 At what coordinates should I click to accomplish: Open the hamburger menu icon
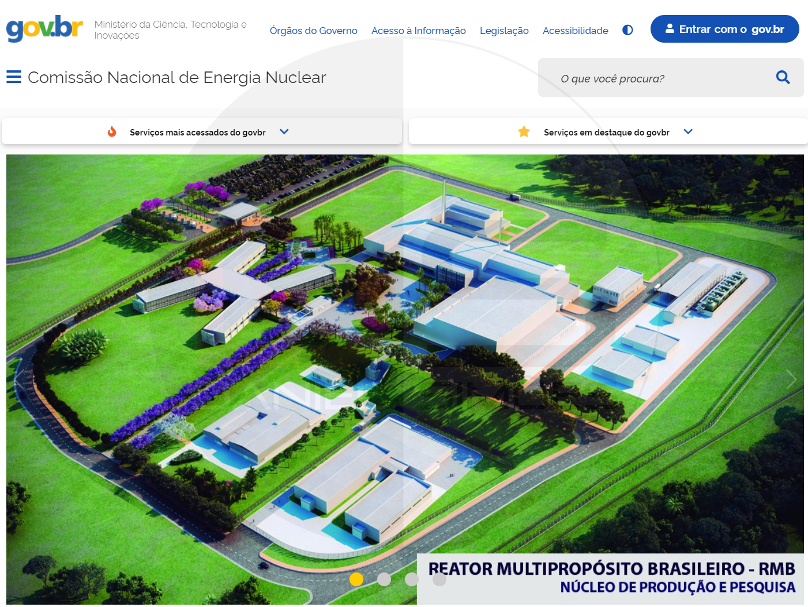14,77
